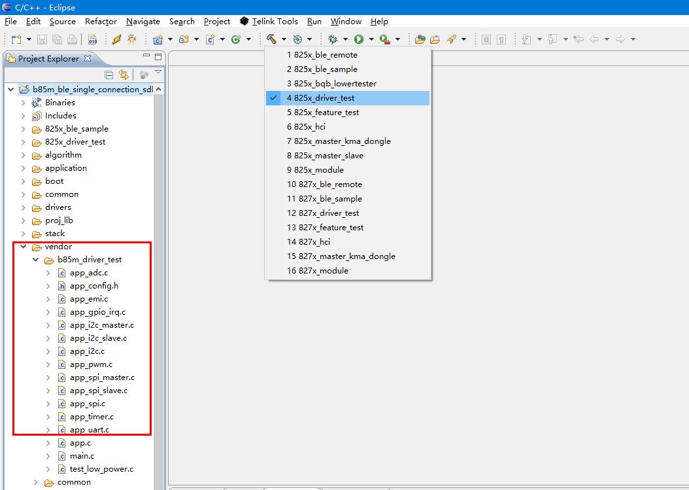Open the Refactor menu

click(x=101, y=22)
